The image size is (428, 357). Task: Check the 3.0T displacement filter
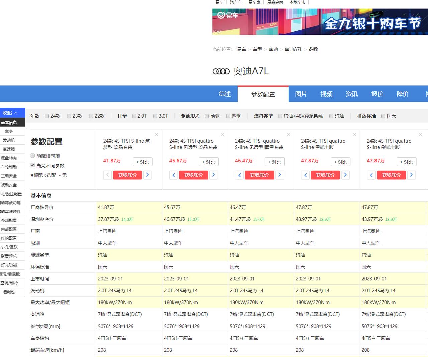point(155,116)
